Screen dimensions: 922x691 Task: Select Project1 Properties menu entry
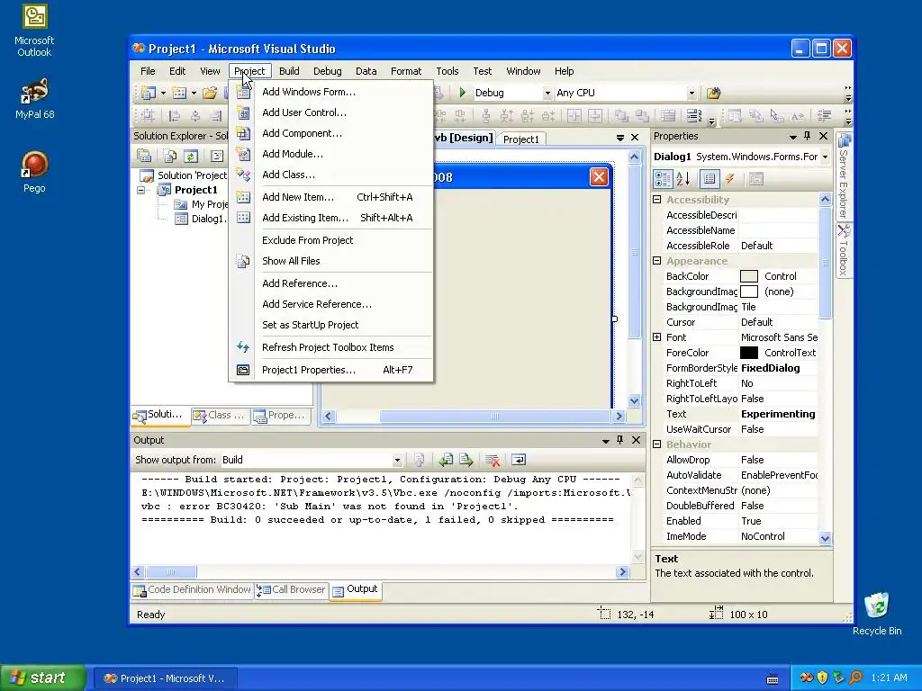pyautogui.click(x=331, y=370)
